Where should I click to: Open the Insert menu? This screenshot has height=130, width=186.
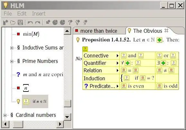click(39, 13)
